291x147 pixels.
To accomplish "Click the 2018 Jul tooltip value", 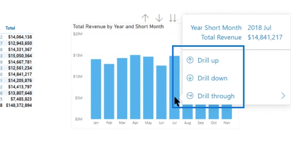I will 260,28.
